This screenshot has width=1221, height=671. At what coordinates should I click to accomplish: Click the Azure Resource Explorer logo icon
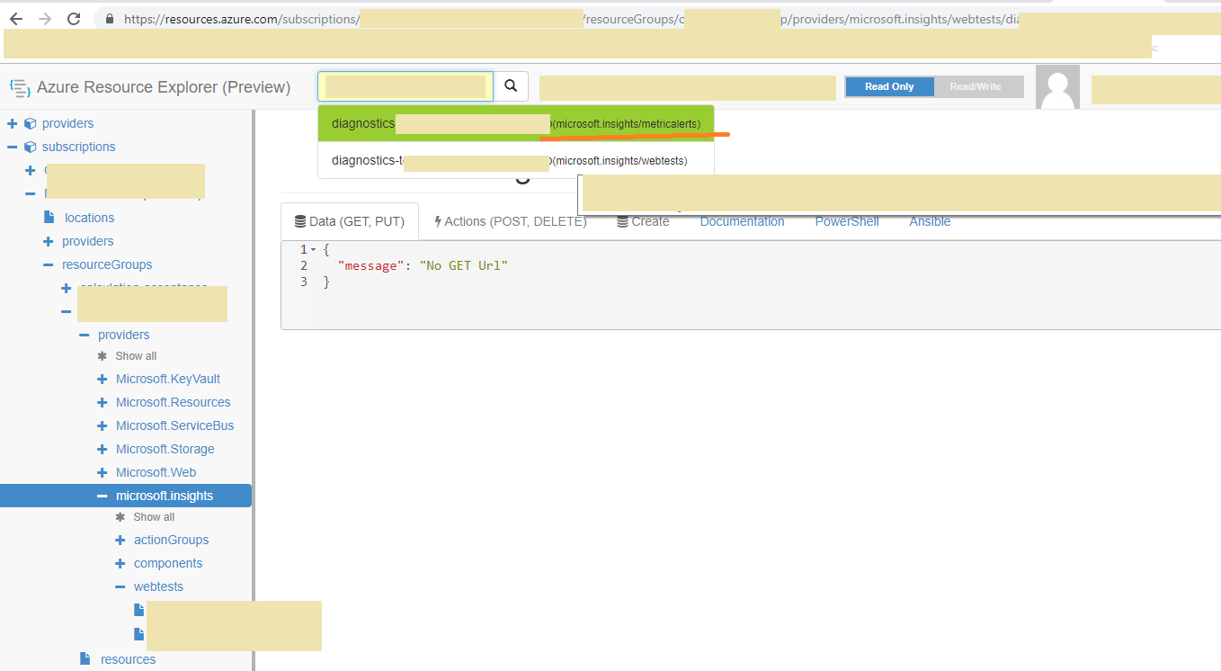(x=20, y=85)
